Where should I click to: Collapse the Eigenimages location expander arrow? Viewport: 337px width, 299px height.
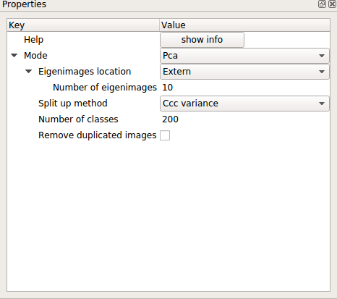29,72
